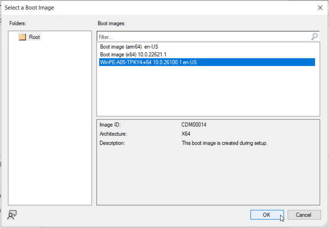Select the Root folder label in tree
This screenshot has height=228, width=329.
34,37
